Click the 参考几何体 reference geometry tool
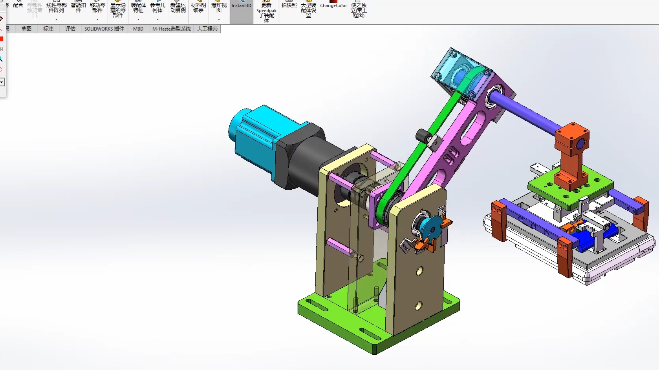Screen dimensions: 659x370 click(x=157, y=7)
